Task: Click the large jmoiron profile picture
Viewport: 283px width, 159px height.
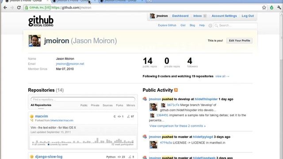Action: coord(34,41)
